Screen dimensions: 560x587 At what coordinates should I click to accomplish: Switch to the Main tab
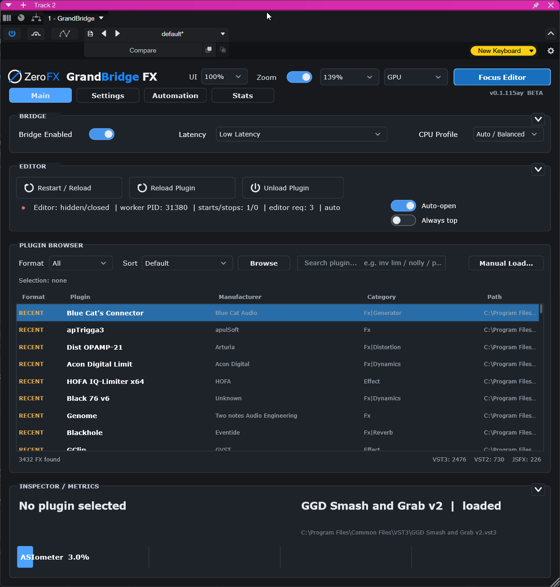40,95
